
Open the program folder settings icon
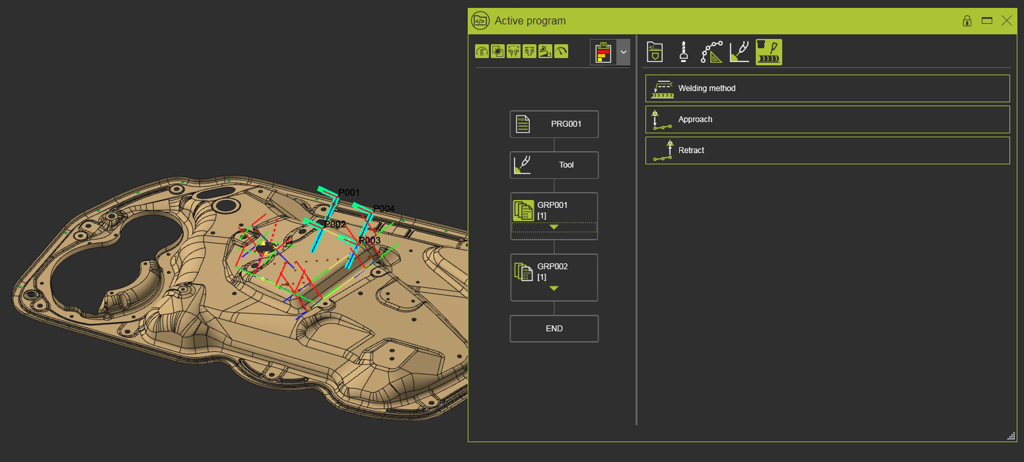tap(655, 51)
